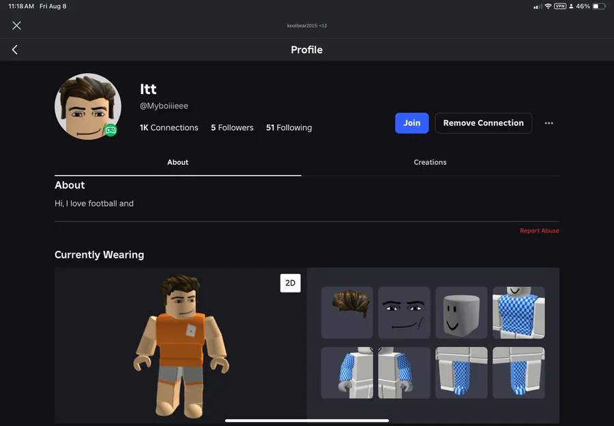Toggle the avatar view to 2D
614x426 pixels.
click(290, 283)
